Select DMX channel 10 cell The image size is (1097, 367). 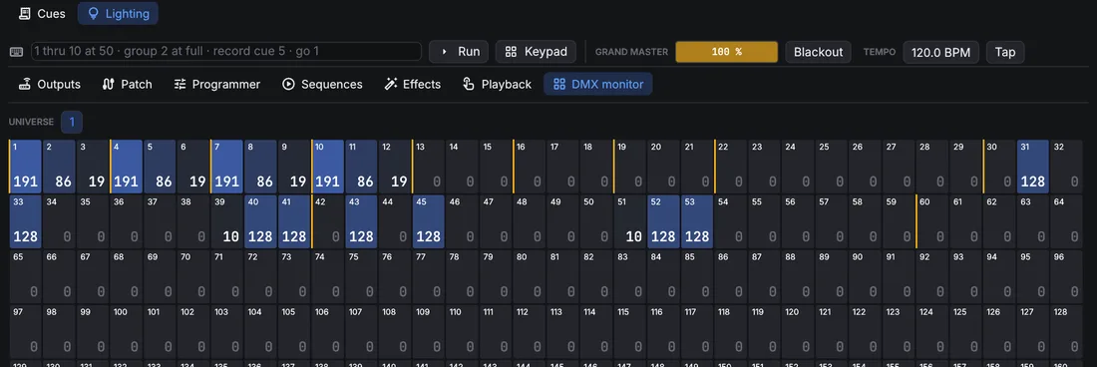(x=328, y=167)
